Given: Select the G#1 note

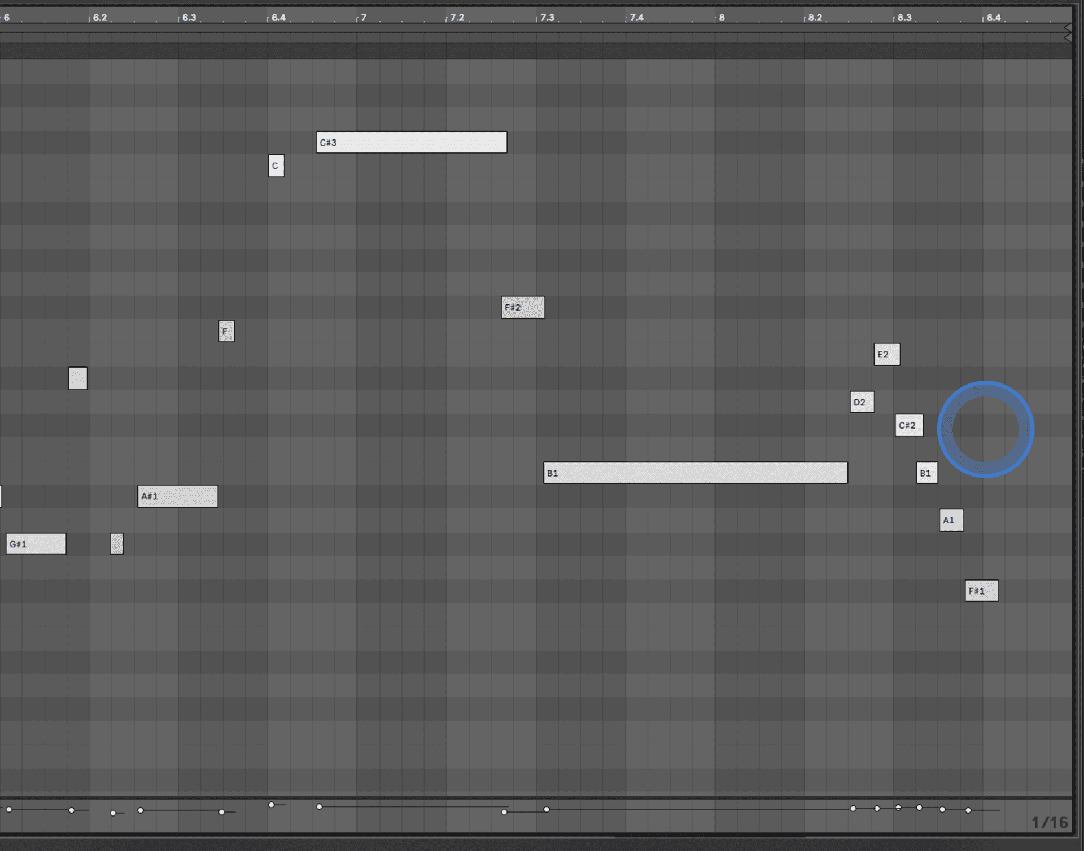Looking at the screenshot, I should pyautogui.click(x=36, y=544).
